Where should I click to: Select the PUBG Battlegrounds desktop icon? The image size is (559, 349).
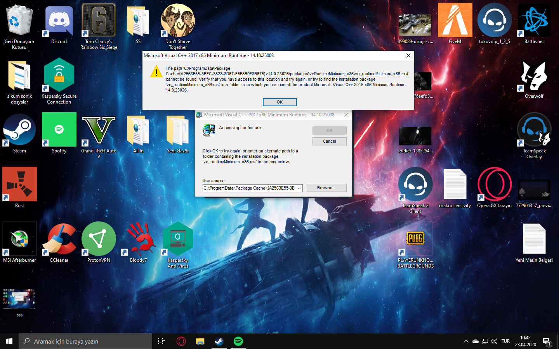(415, 240)
